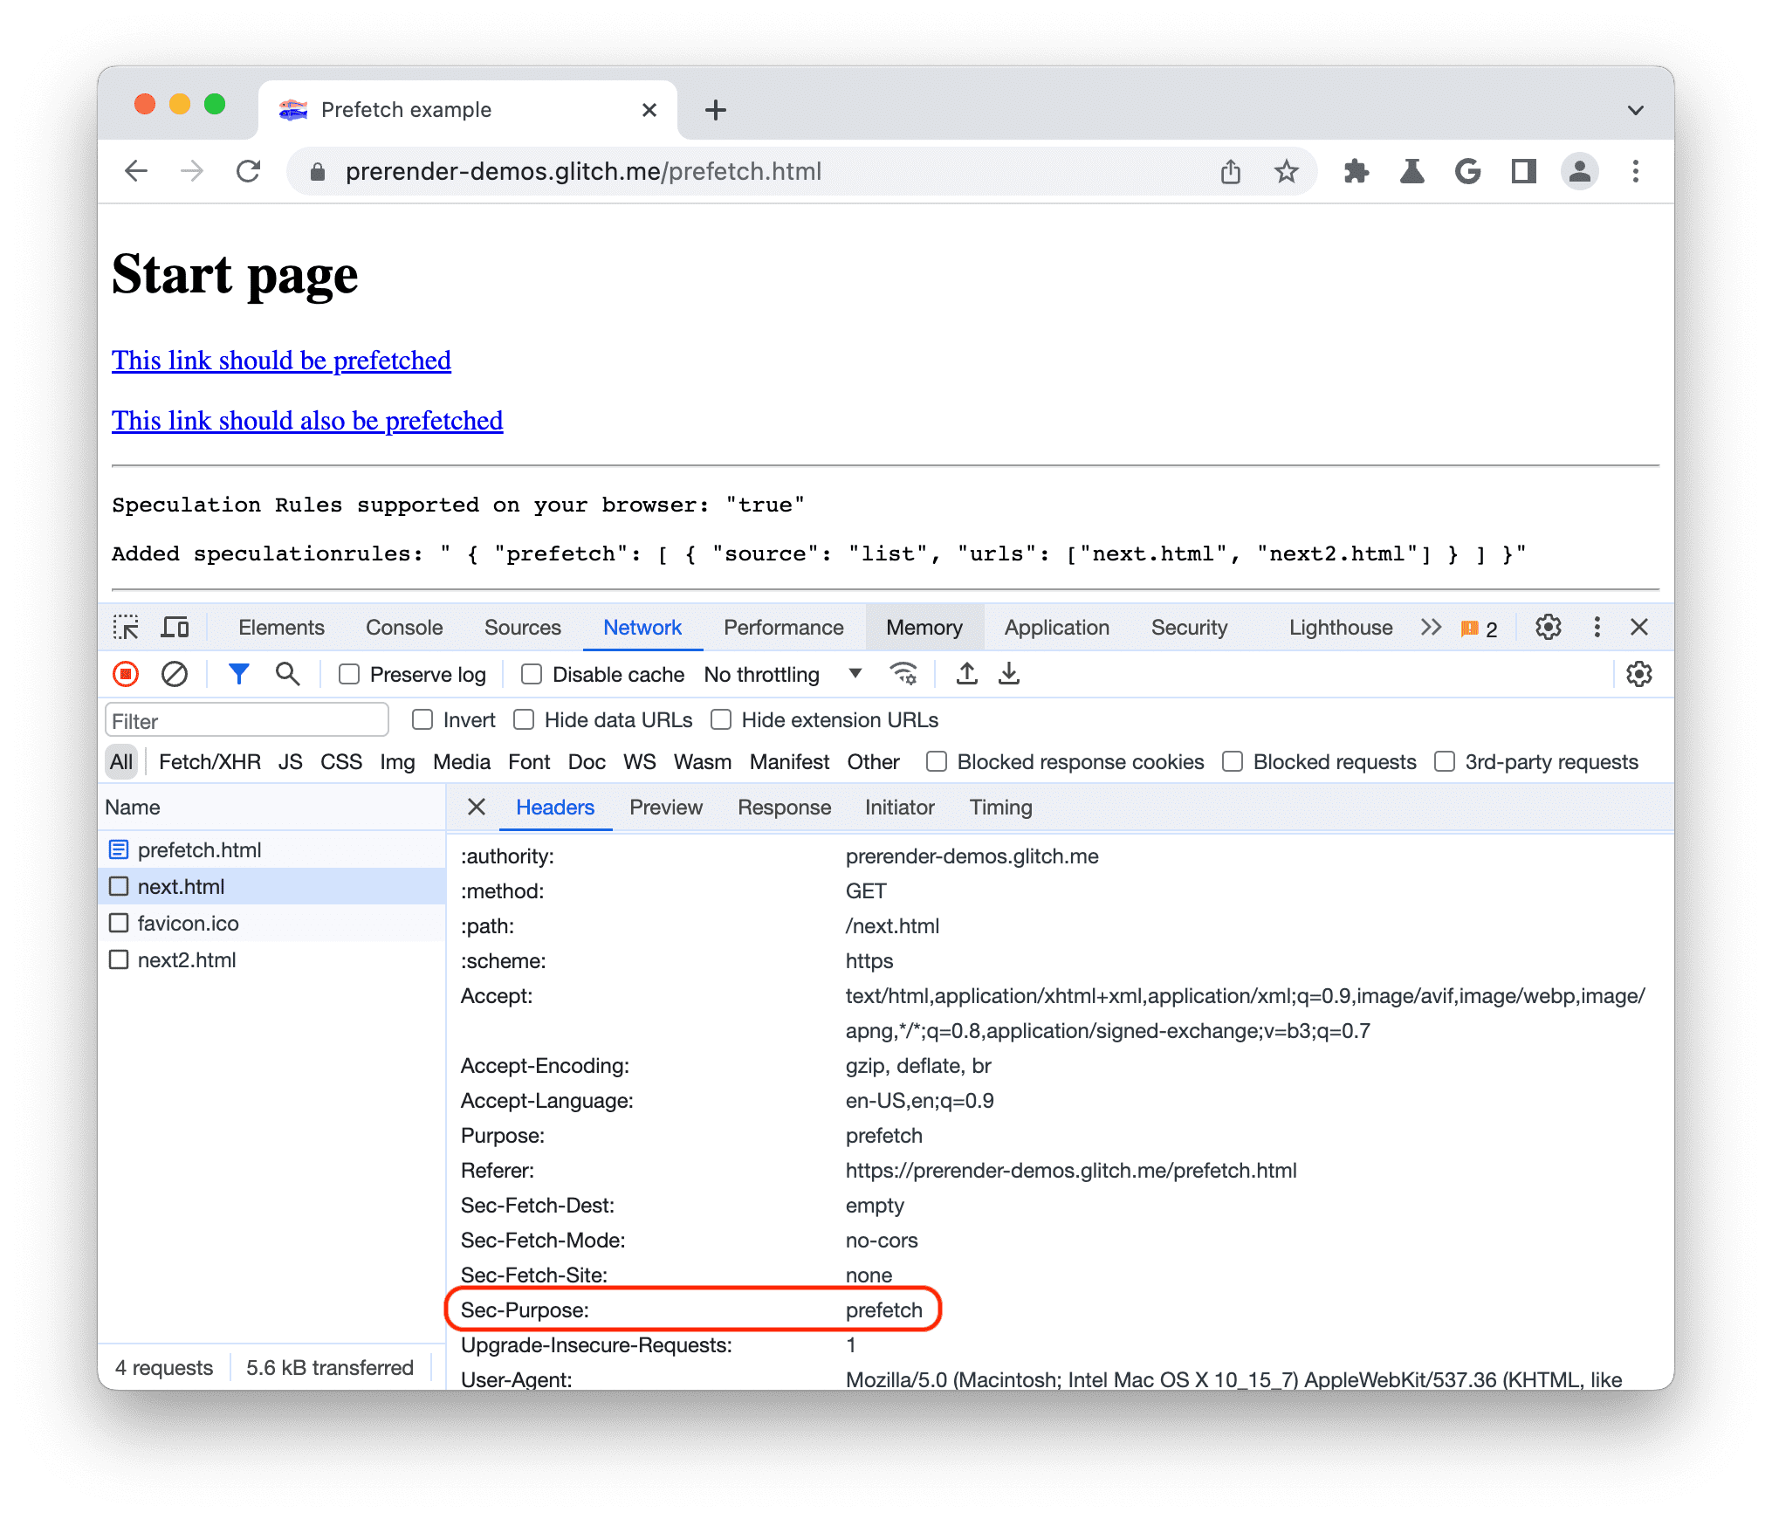Click the next.html file in requests list
This screenshot has height=1519, width=1772.
pos(179,884)
